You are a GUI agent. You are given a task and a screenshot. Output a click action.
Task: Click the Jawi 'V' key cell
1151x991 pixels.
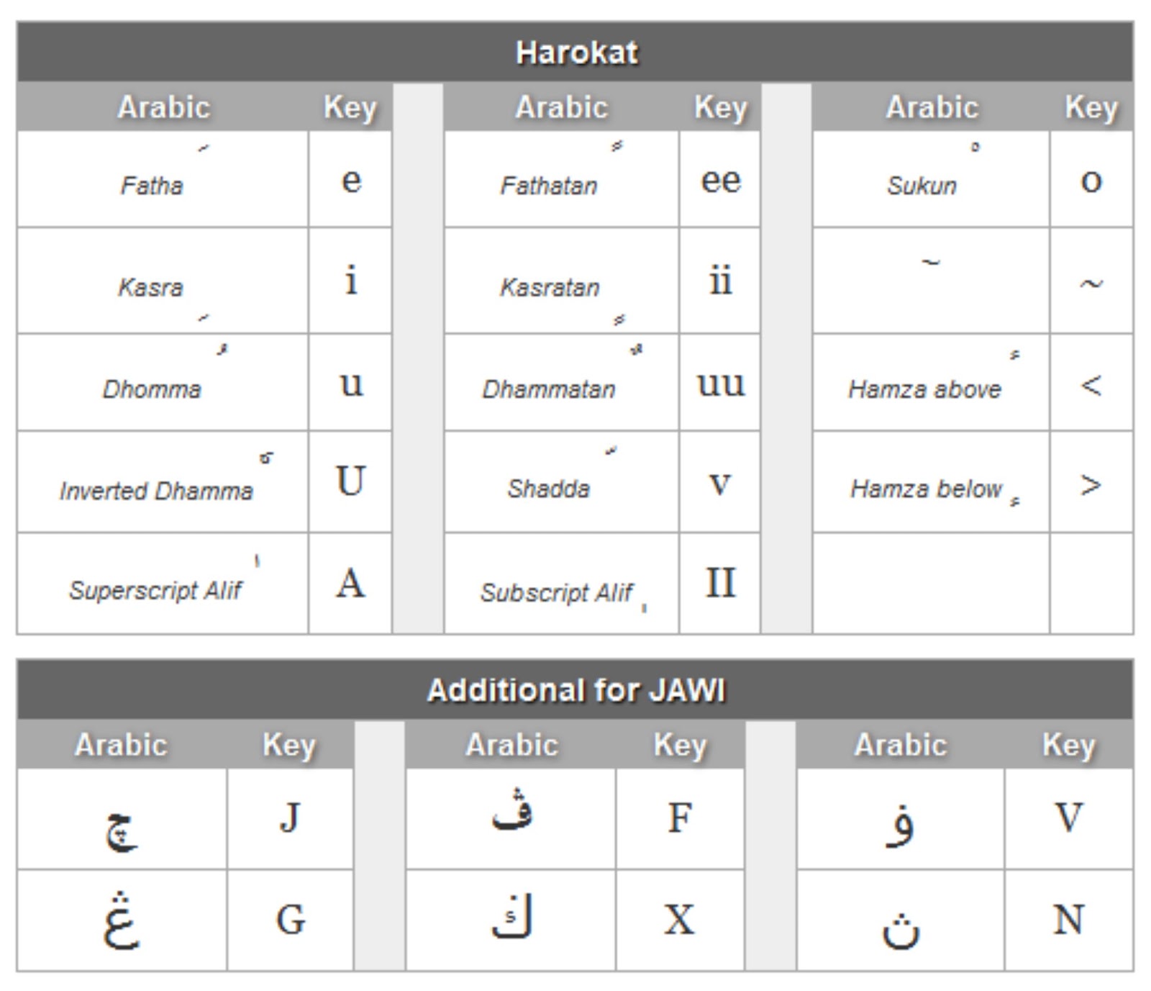(1069, 818)
